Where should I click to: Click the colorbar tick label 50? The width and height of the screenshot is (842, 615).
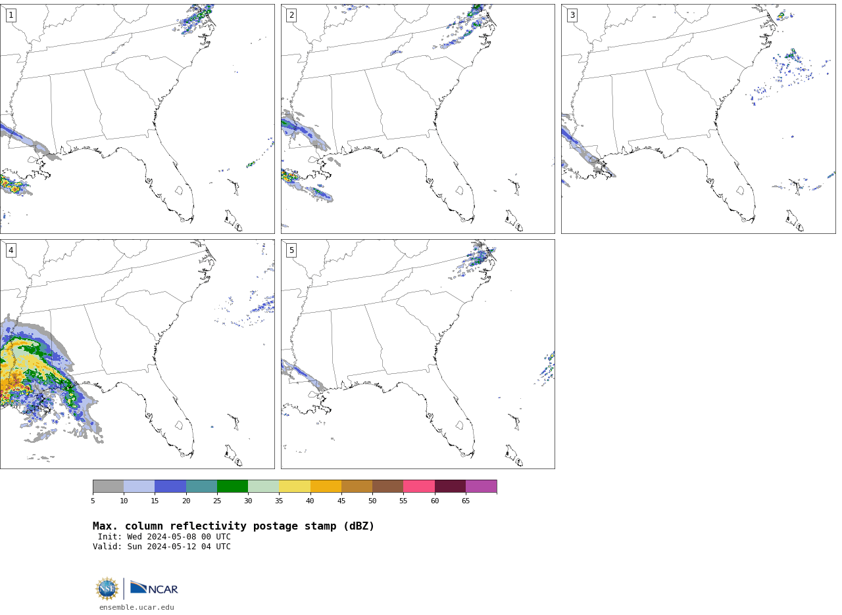click(x=372, y=501)
